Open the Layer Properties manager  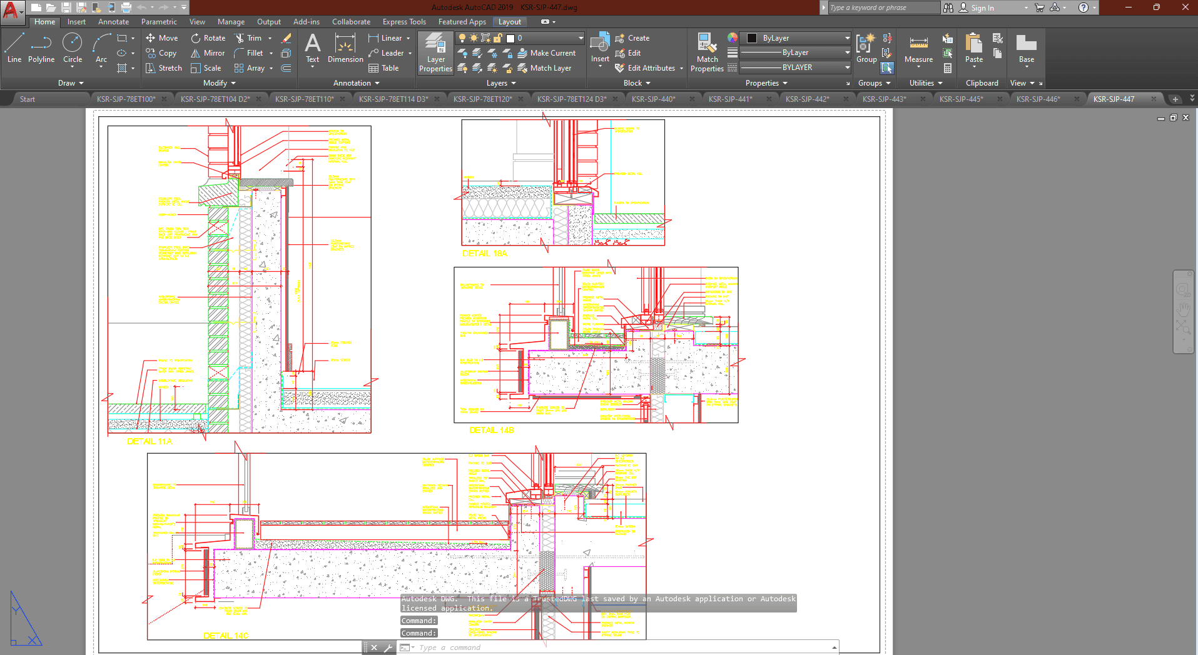[x=435, y=53]
